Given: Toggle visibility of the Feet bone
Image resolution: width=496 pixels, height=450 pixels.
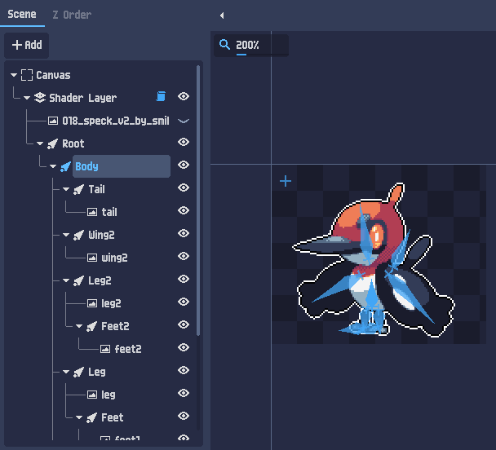Looking at the screenshot, I should (x=184, y=416).
